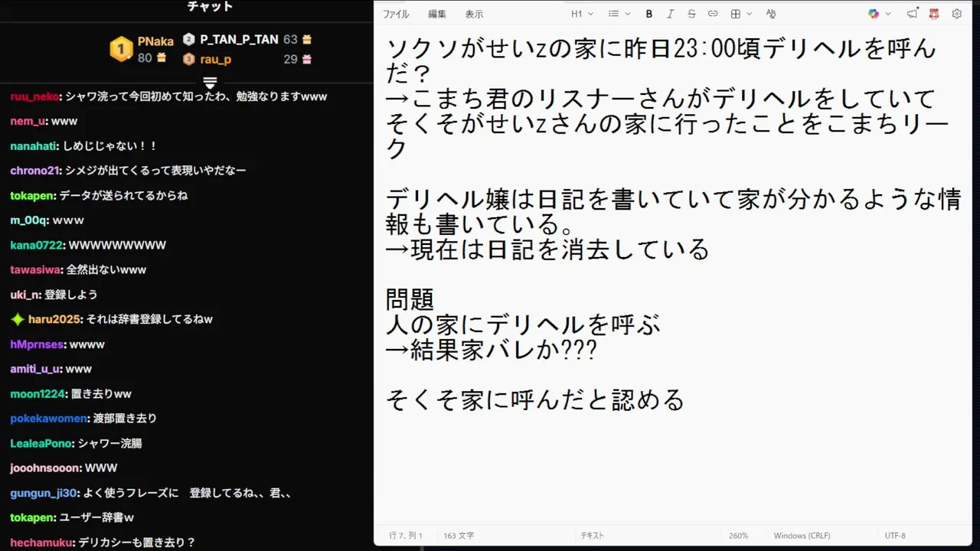Click the 163 文字 character count
The image size is (980, 551).
click(459, 536)
